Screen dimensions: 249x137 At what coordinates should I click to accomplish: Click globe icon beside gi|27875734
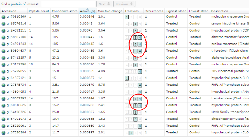tap(4, 85)
